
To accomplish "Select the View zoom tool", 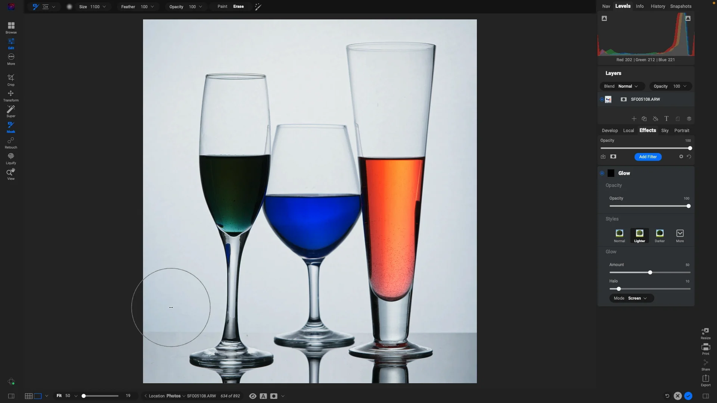I will (11, 174).
